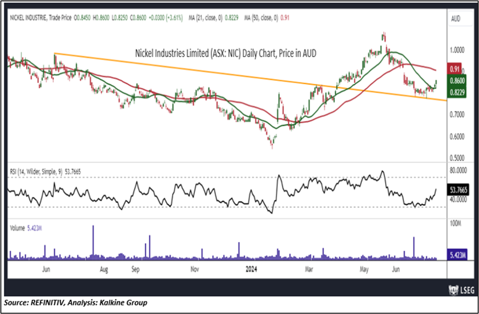Click the Sep label on time axis
The width and height of the screenshot is (479, 314).
[135, 269]
